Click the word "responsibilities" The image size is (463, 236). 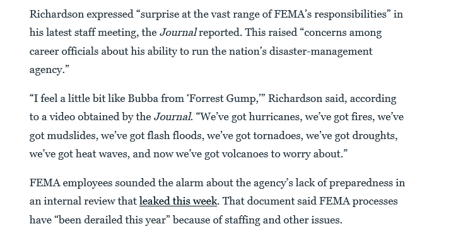coord(348,14)
